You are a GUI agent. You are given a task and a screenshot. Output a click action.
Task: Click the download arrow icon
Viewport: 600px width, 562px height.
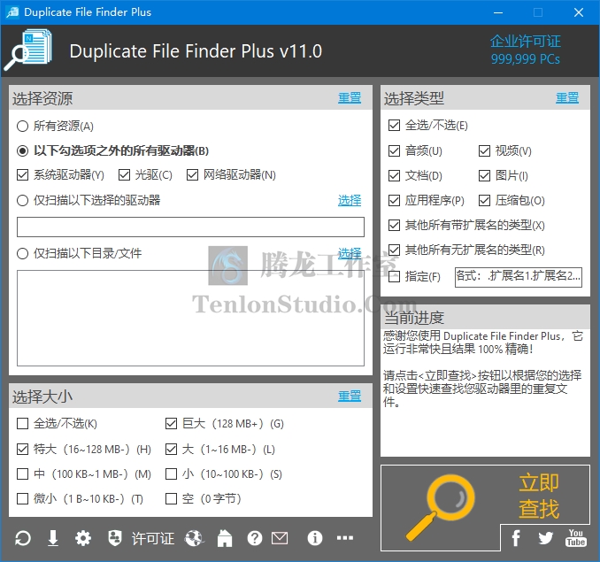click(53, 538)
